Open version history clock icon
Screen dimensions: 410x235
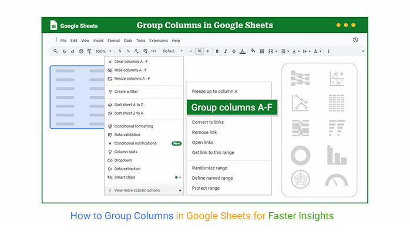click(x=355, y=40)
